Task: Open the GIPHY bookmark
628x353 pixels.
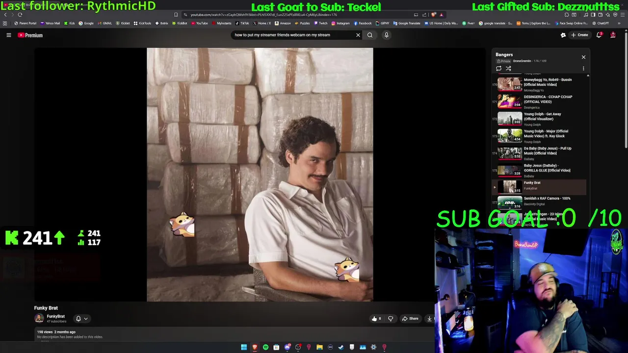Action: 382,23
